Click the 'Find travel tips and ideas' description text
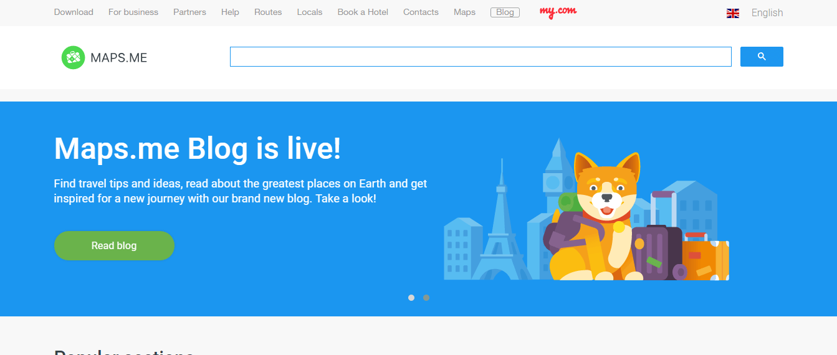Image resolution: width=837 pixels, height=355 pixels. (x=241, y=191)
